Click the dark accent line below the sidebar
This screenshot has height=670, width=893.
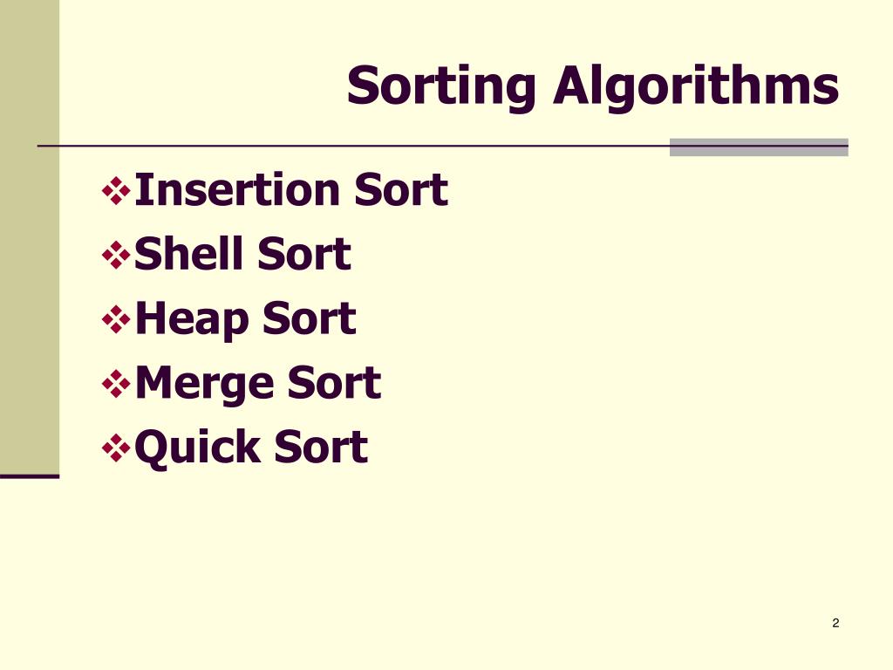pyautogui.click(x=30, y=476)
